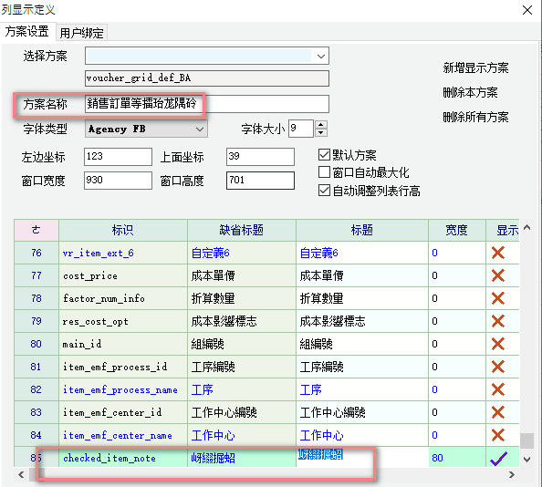Toggle red X display icon for main_id row
This screenshot has width=542, height=487.
coord(498,344)
